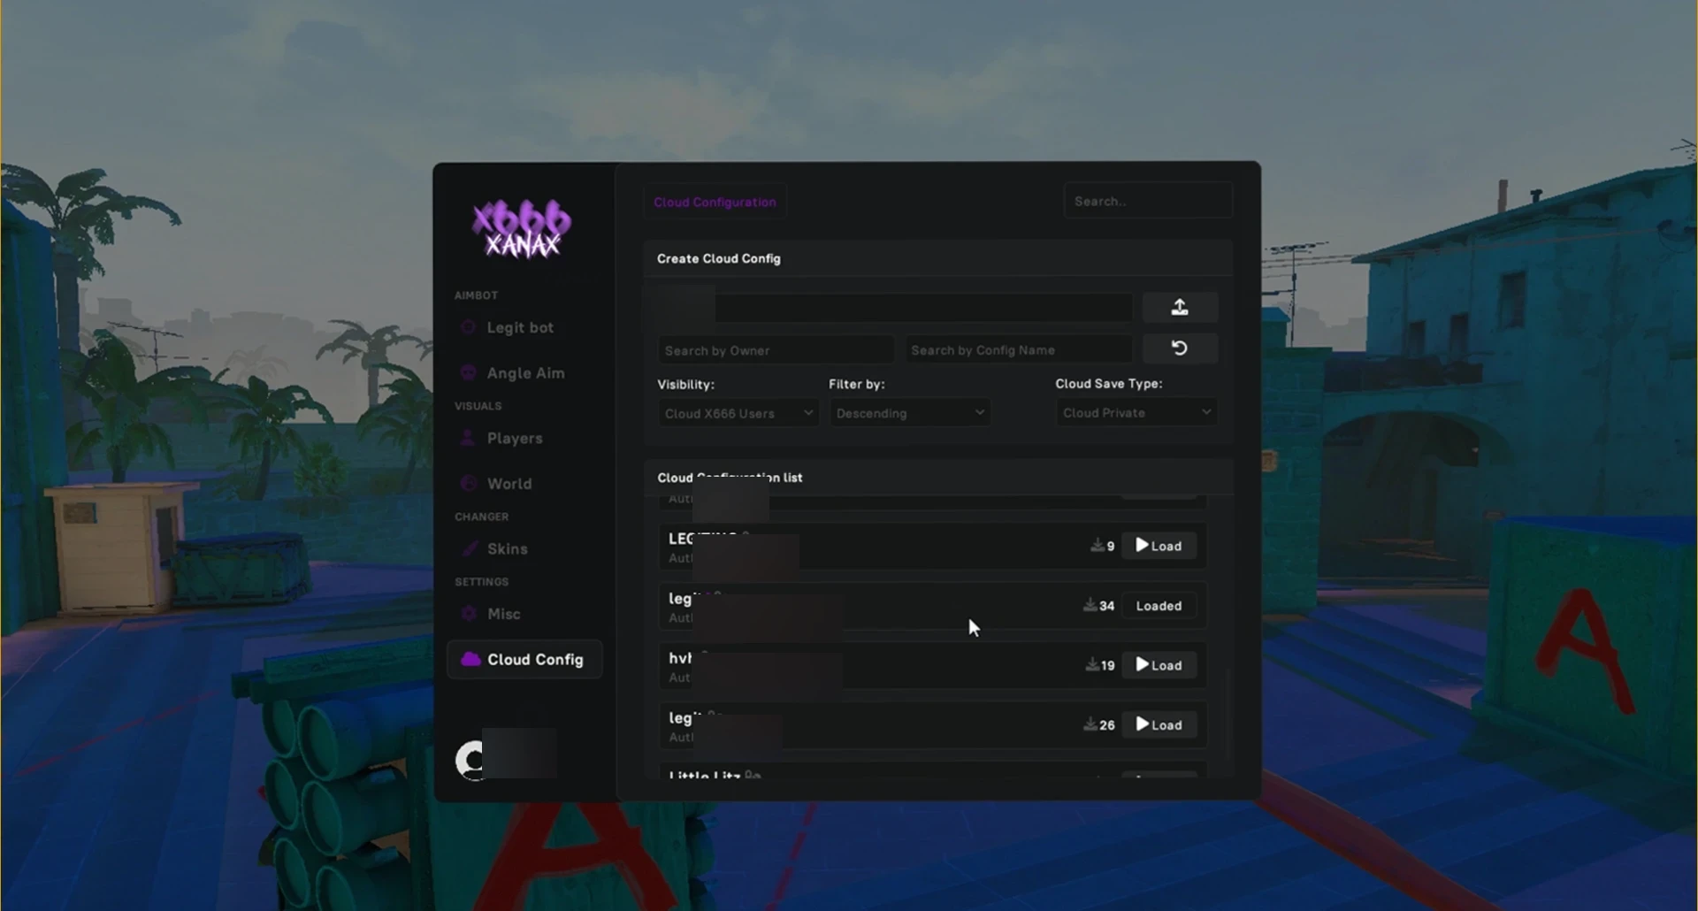
Task: Open the Skins changer page
Action: tap(507, 548)
